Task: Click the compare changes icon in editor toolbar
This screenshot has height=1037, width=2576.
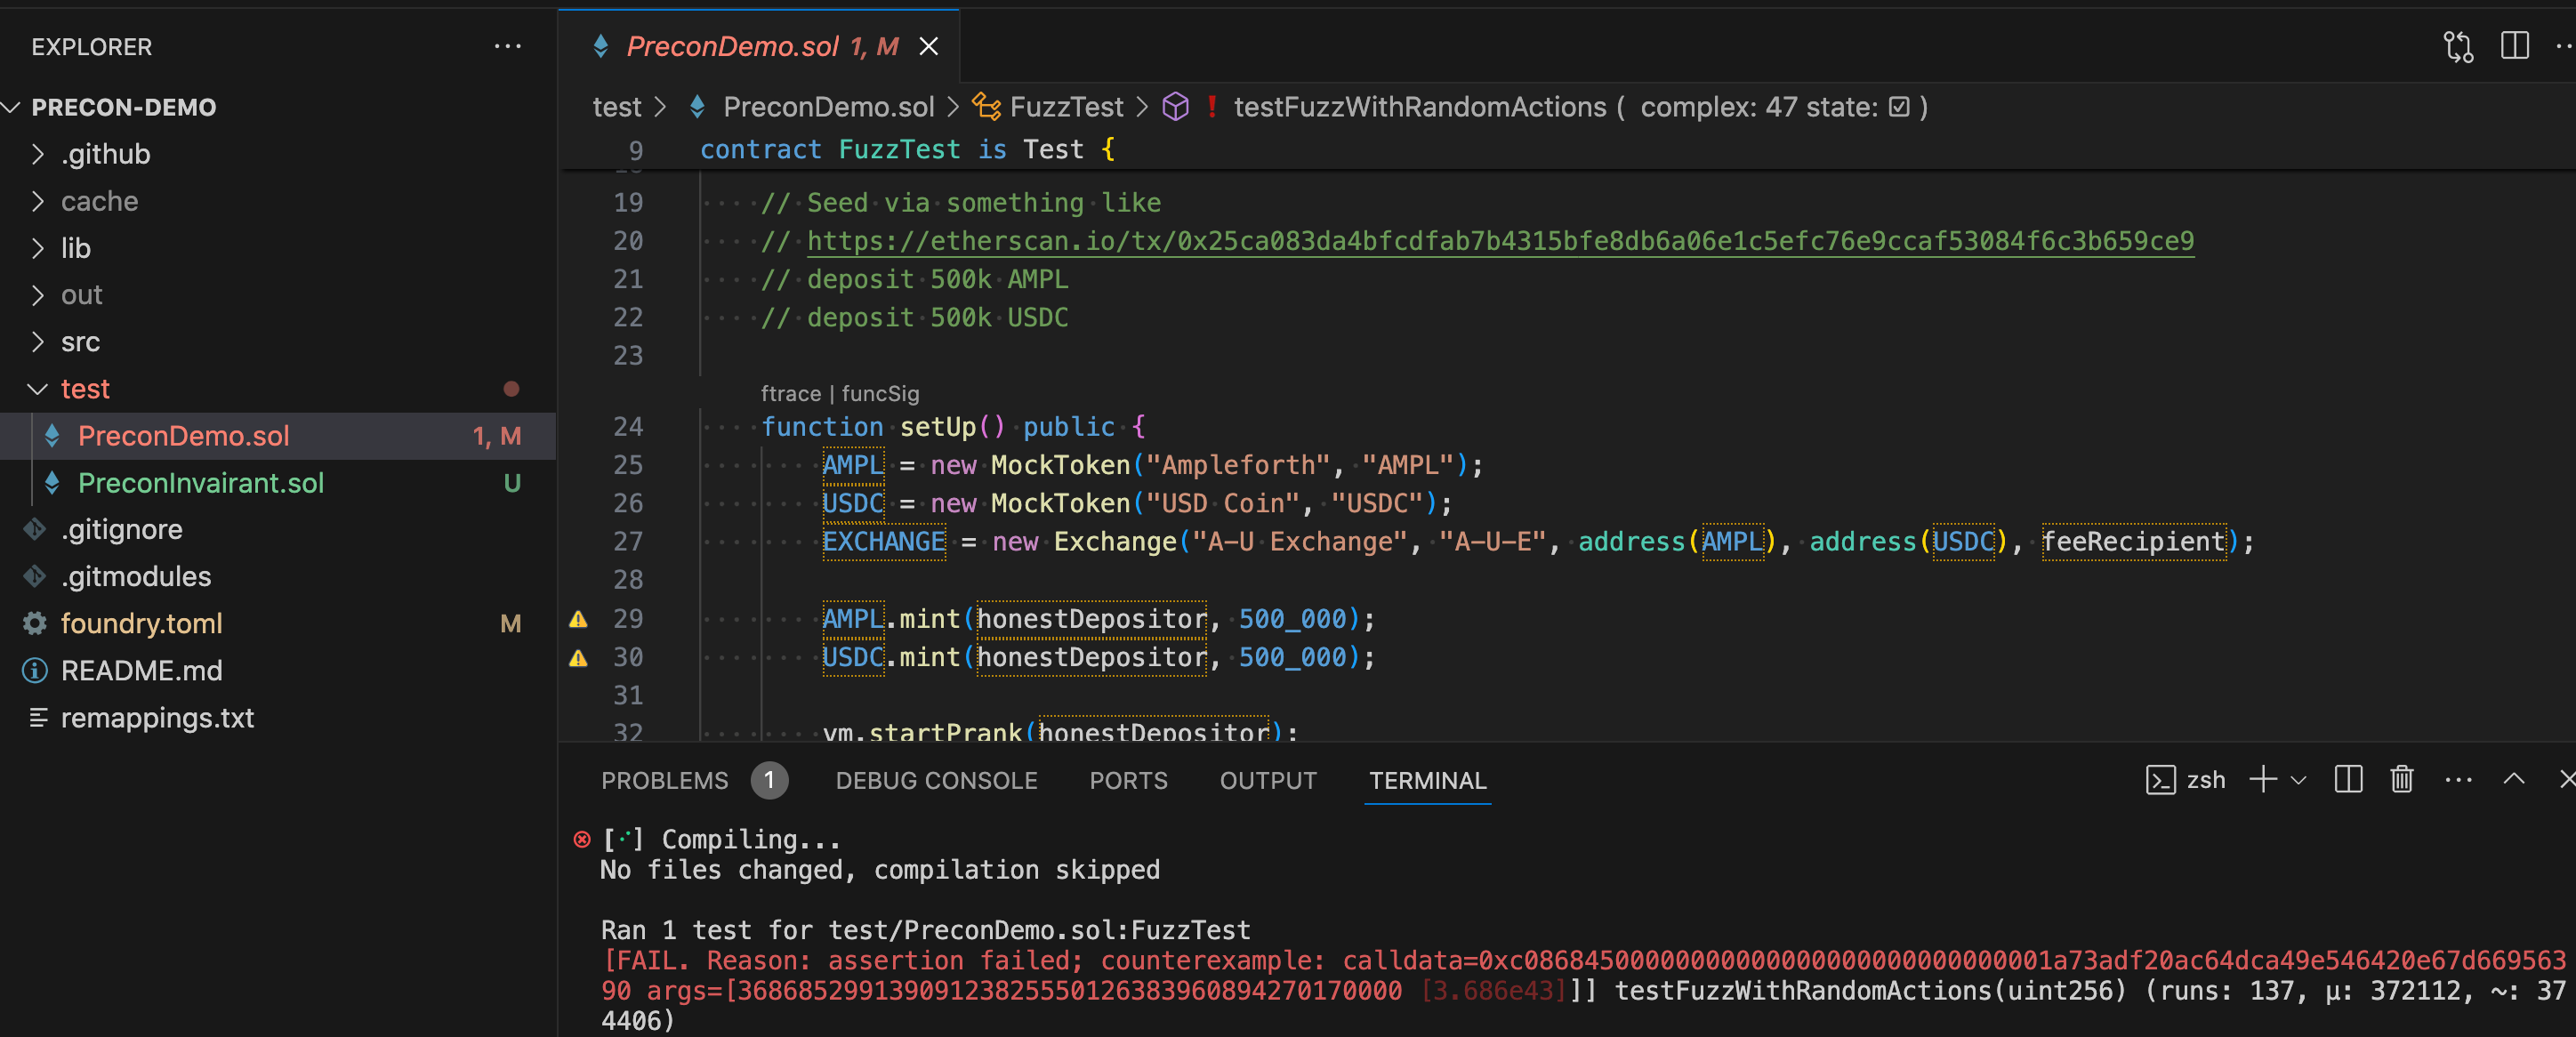Action: point(2458,46)
